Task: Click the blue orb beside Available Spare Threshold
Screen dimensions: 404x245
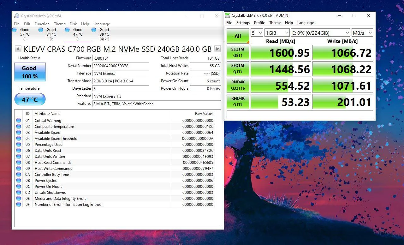Action: pos(19,138)
